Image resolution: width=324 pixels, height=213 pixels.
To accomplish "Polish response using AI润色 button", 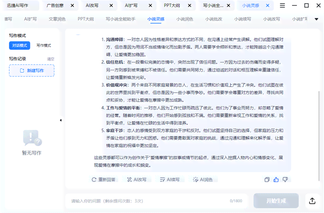I will (203, 179).
